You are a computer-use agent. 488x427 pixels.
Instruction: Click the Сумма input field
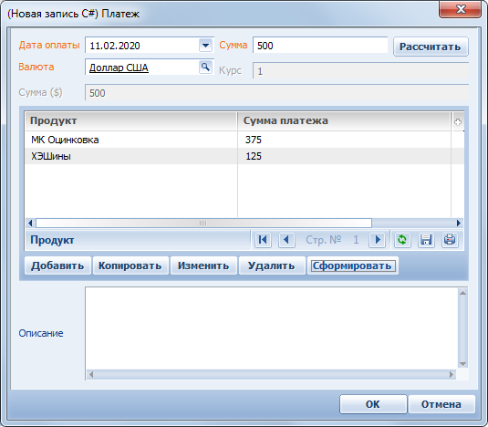pyautogui.click(x=320, y=46)
